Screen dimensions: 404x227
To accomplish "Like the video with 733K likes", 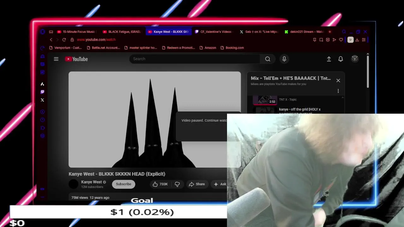I will click(x=160, y=184).
